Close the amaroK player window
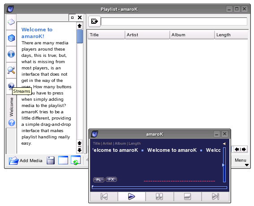The width and height of the screenshot is (254, 206). [x=225, y=134]
